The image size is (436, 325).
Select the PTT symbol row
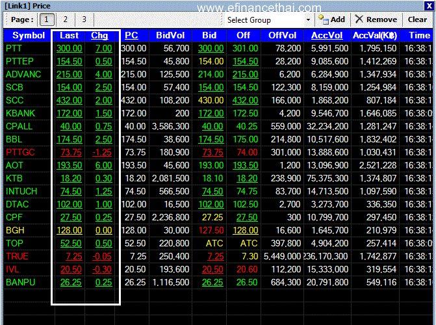[x=14, y=48]
